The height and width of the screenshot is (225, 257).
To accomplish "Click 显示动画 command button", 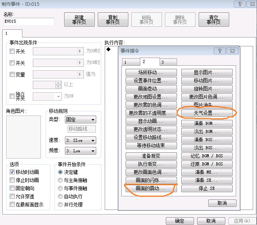I will tap(151, 121).
